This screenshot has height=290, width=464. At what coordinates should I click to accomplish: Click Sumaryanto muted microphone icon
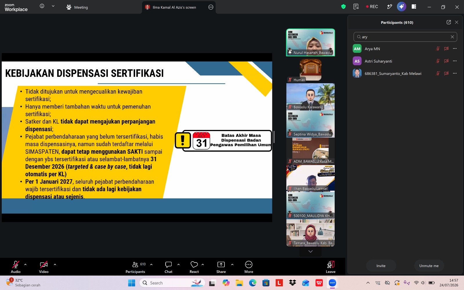click(438, 73)
